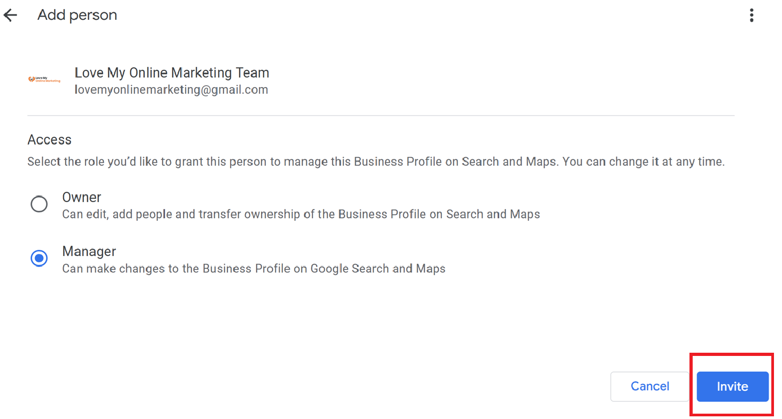Click the Owner description about transferring ownership
Image resolution: width=782 pixels, height=419 pixels.
pyautogui.click(x=301, y=214)
